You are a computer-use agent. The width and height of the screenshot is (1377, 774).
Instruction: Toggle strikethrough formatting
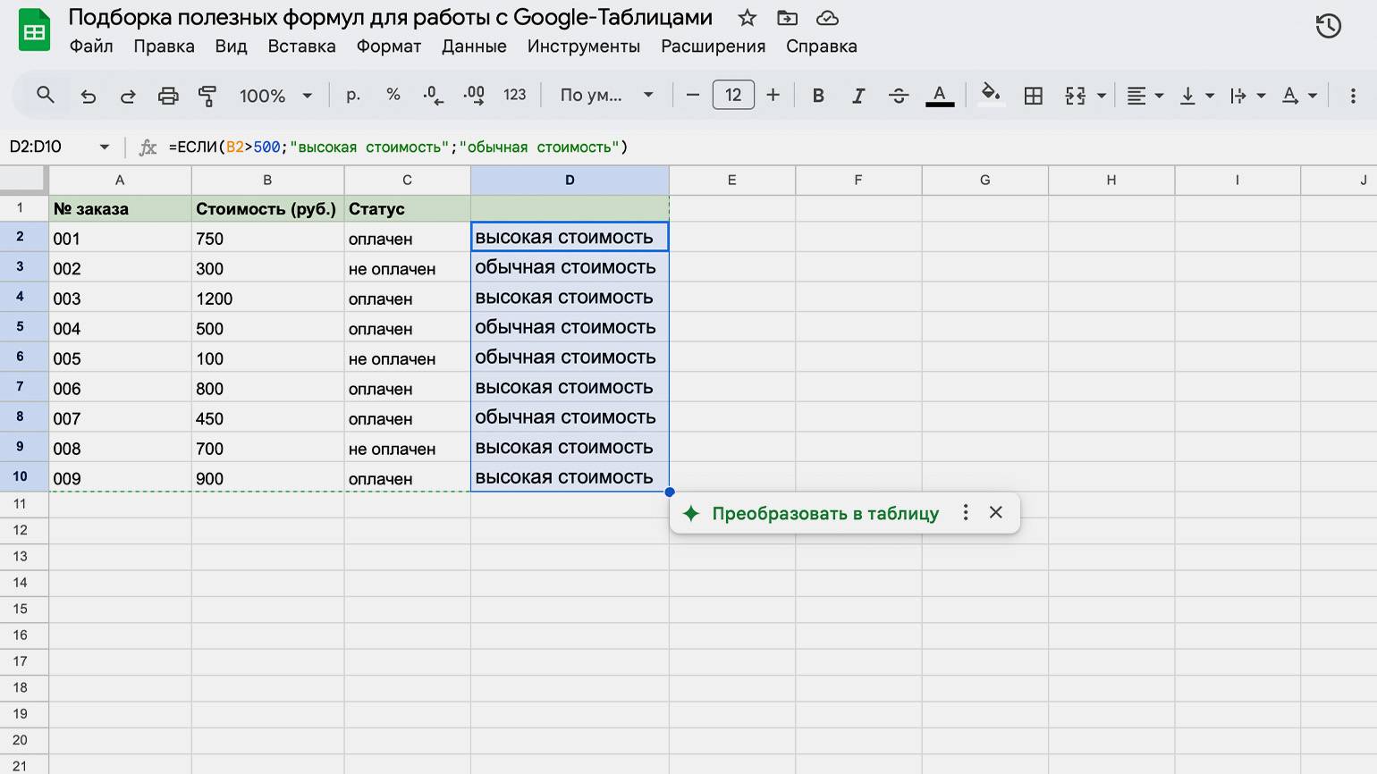[x=899, y=96]
